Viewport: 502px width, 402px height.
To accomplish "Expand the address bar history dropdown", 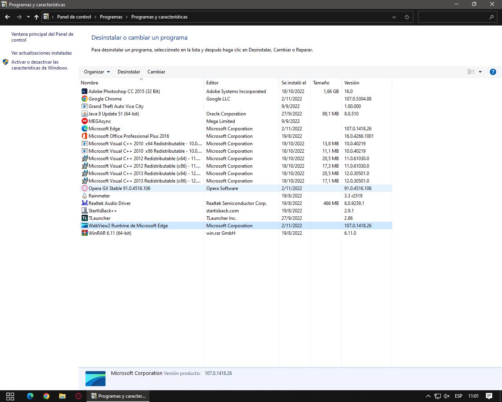I will 394,17.
